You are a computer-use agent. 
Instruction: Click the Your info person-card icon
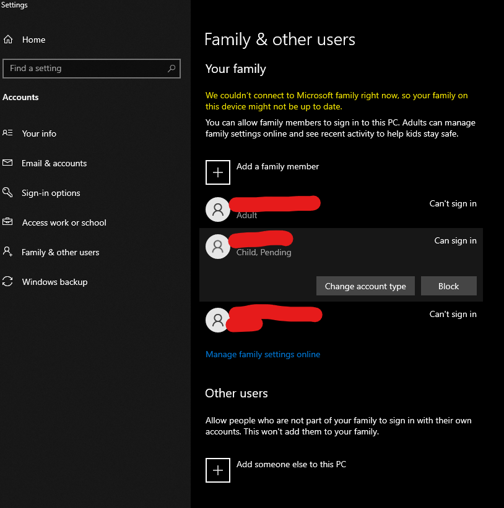7,133
